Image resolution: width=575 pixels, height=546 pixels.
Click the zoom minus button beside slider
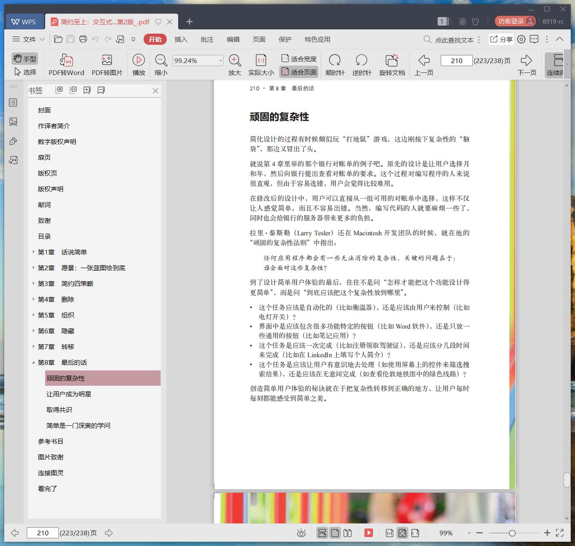tap(480, 533)
